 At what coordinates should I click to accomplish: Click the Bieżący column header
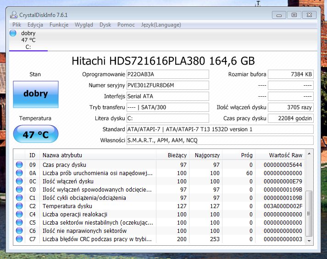pyautogui.click(x=173, y=155)
